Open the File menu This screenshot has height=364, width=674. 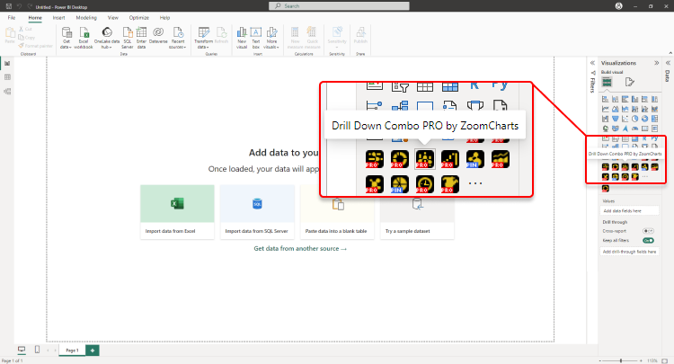coord(12,18)
